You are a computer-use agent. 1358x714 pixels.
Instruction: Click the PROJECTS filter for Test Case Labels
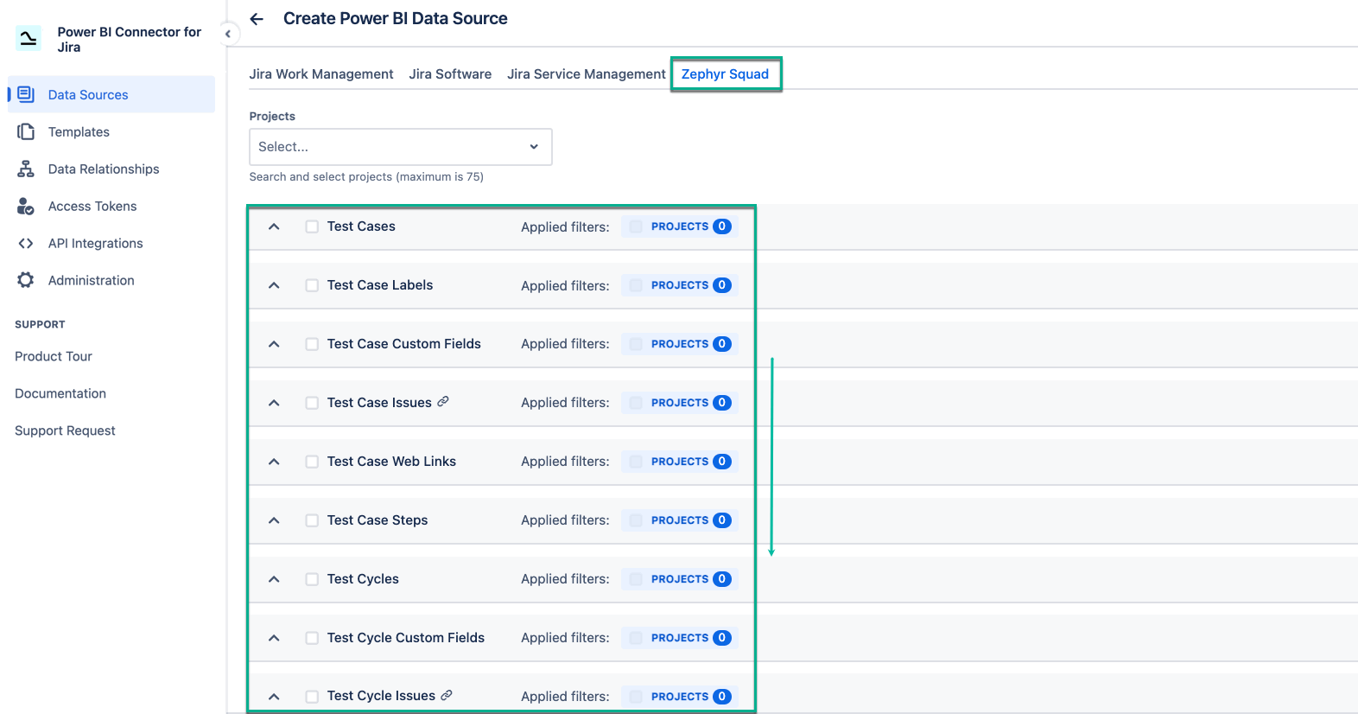coord(680,285)
